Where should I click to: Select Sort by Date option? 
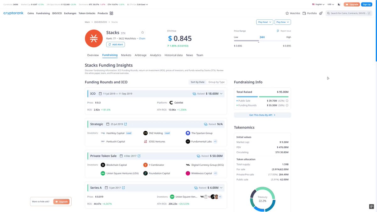pyautogui.click(x=198, y=82)
